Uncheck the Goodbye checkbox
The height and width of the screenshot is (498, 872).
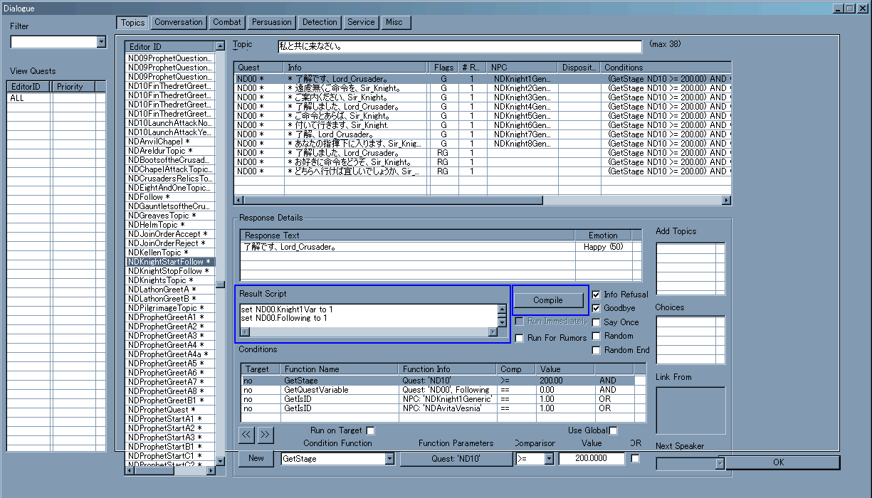pos(597,309)
